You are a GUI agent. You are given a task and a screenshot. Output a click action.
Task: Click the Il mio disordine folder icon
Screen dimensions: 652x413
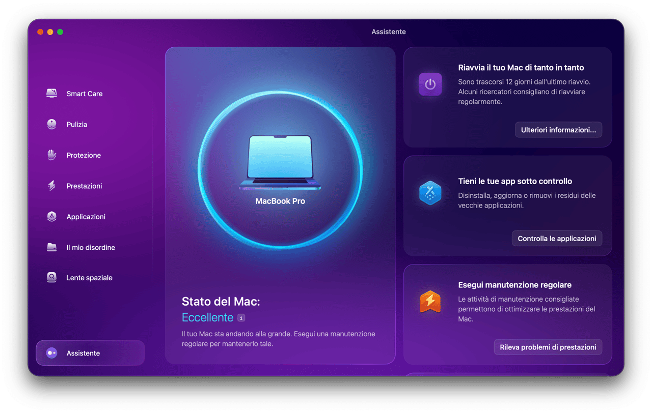[51, 247]
